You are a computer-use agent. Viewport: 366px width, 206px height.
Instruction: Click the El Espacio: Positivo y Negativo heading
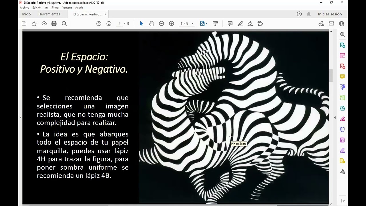pos(84,63)
